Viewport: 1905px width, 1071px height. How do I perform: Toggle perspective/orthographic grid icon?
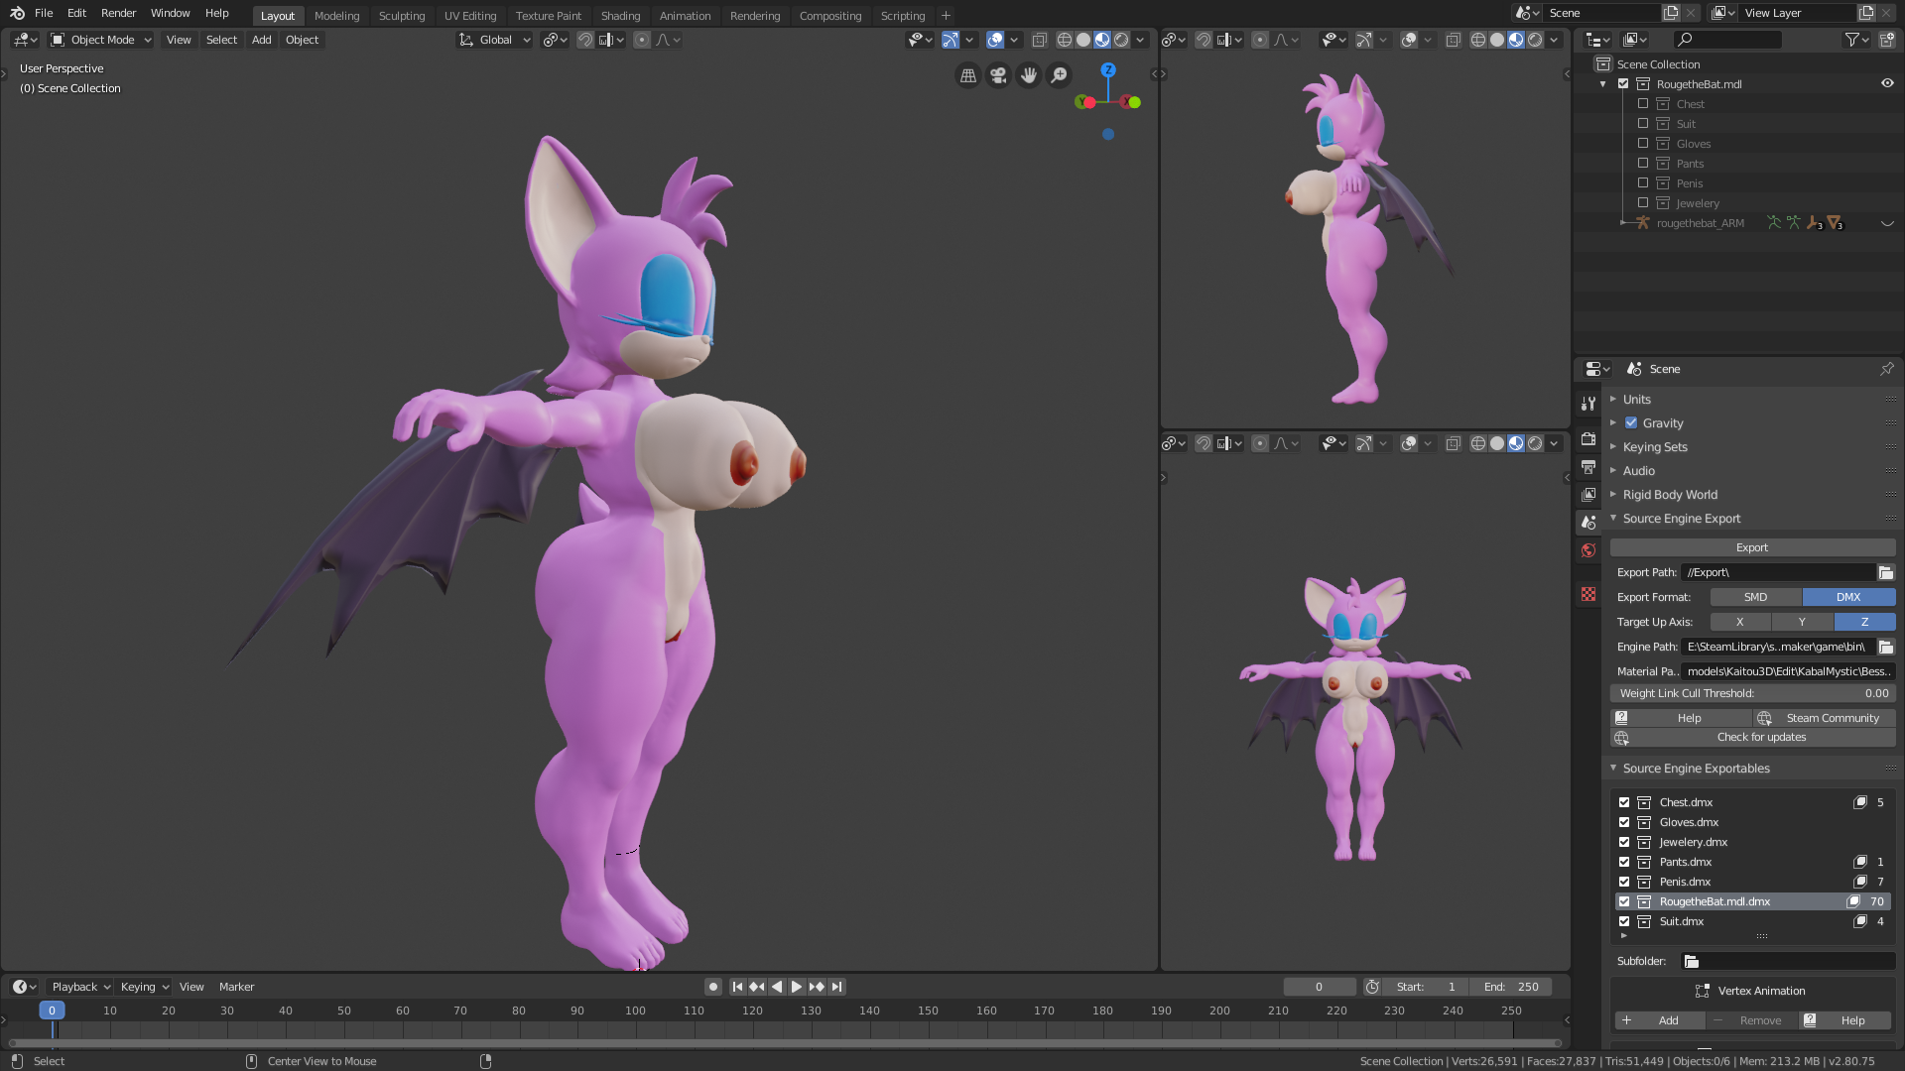click(x=968, y=75)
